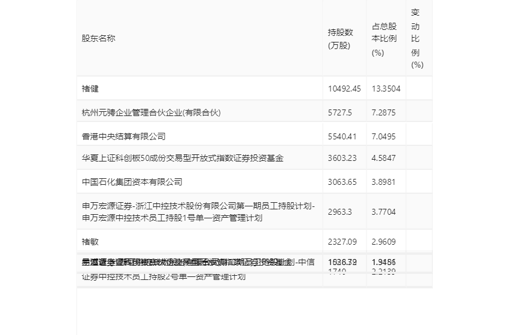The height and width of the screenshot is (335, 509).
Task: Select 杭州元骋企业管理合伙企业(有限合伙) row name
Action: click(x=151, y=112)
